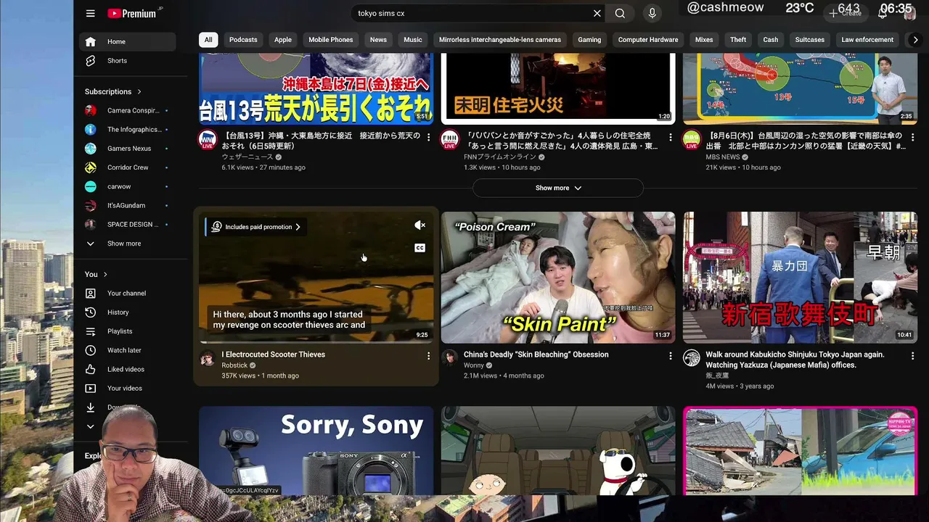This screenshot has width=929, height=522.
Task: Clear the search text with the X
Action: [x=597, y=13]
